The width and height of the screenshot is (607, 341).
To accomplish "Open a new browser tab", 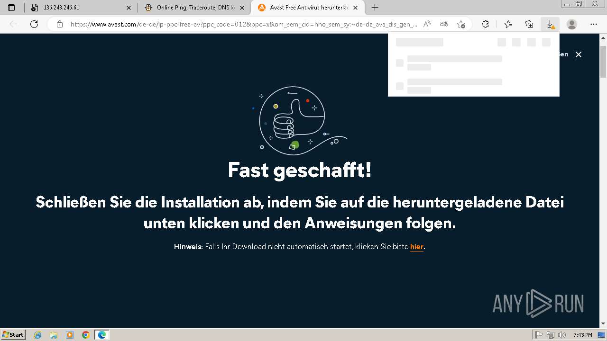I will [x=375, y=8].
